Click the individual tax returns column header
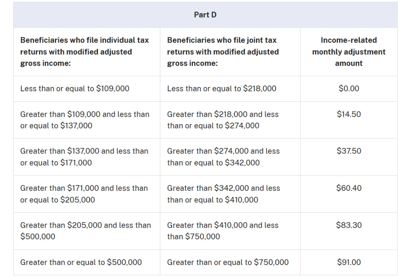 [84, 52]
